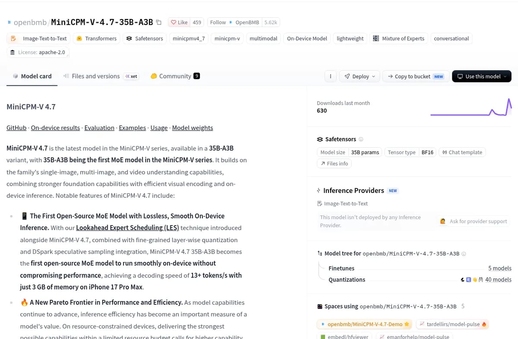This screenshot has height=339, width=518.
Task: Click Ask for provider support
Action: click(474, 221)
